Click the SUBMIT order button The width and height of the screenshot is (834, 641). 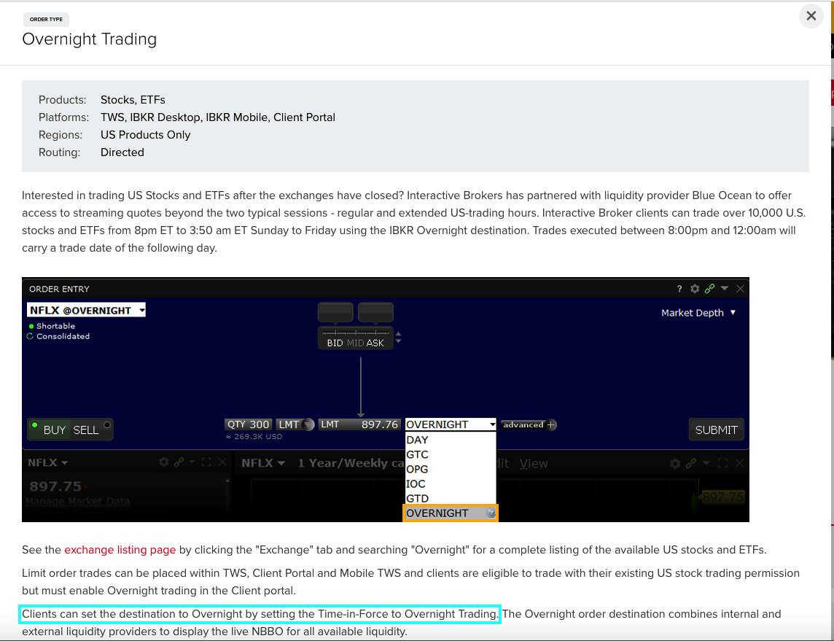716,430
